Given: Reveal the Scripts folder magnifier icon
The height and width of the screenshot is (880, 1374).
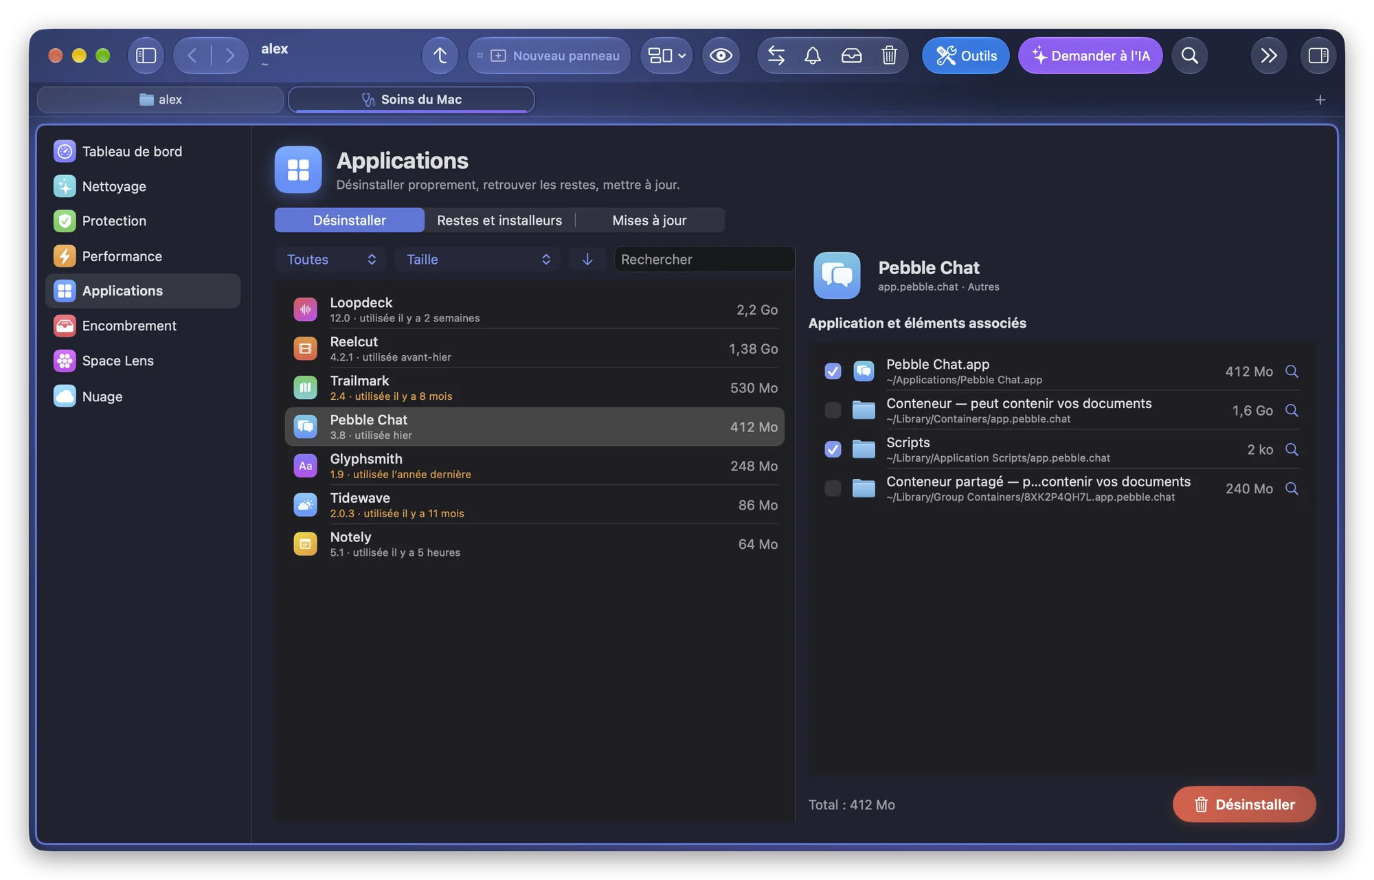Looking at the screenshot, I should click(x=1292, y=450).
